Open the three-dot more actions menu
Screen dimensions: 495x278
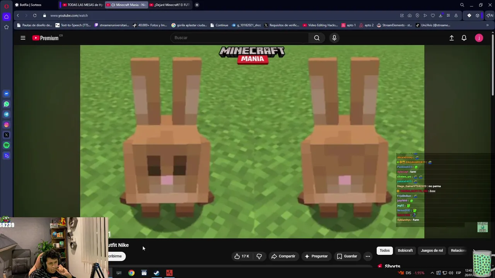pos(368,256)
